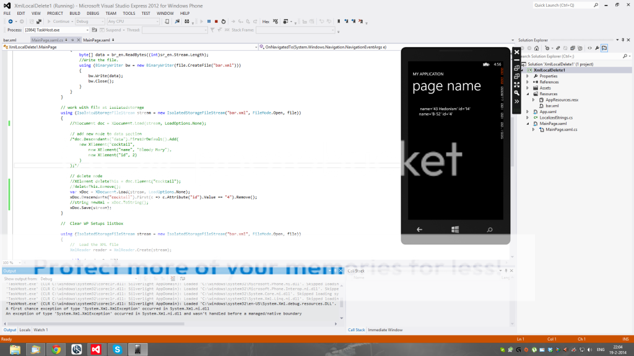The height and width of the screenshot is (356, 634).
Task: Expand the References node in Solution Explorer
Action: coord(528,82)
